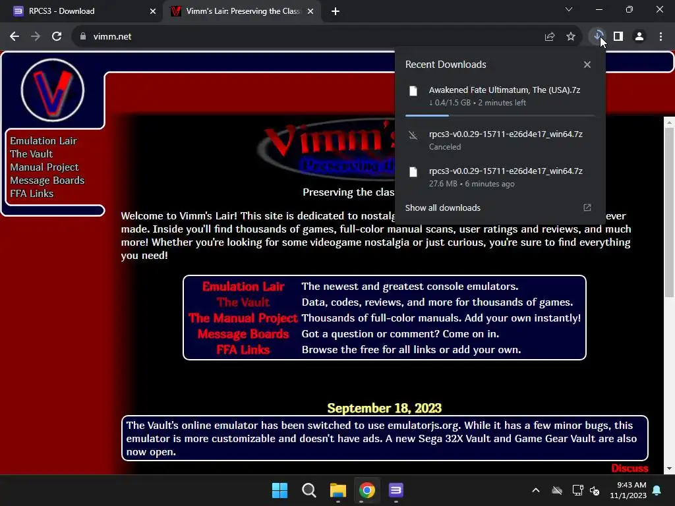Open the Chrome profile icon
Viewport: 675px width, 506px height.
[639, 37]
